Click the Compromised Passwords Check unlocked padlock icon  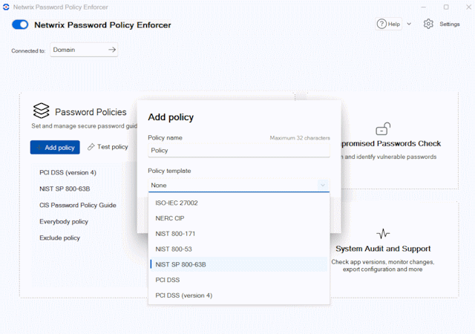(x=383, y=129)
